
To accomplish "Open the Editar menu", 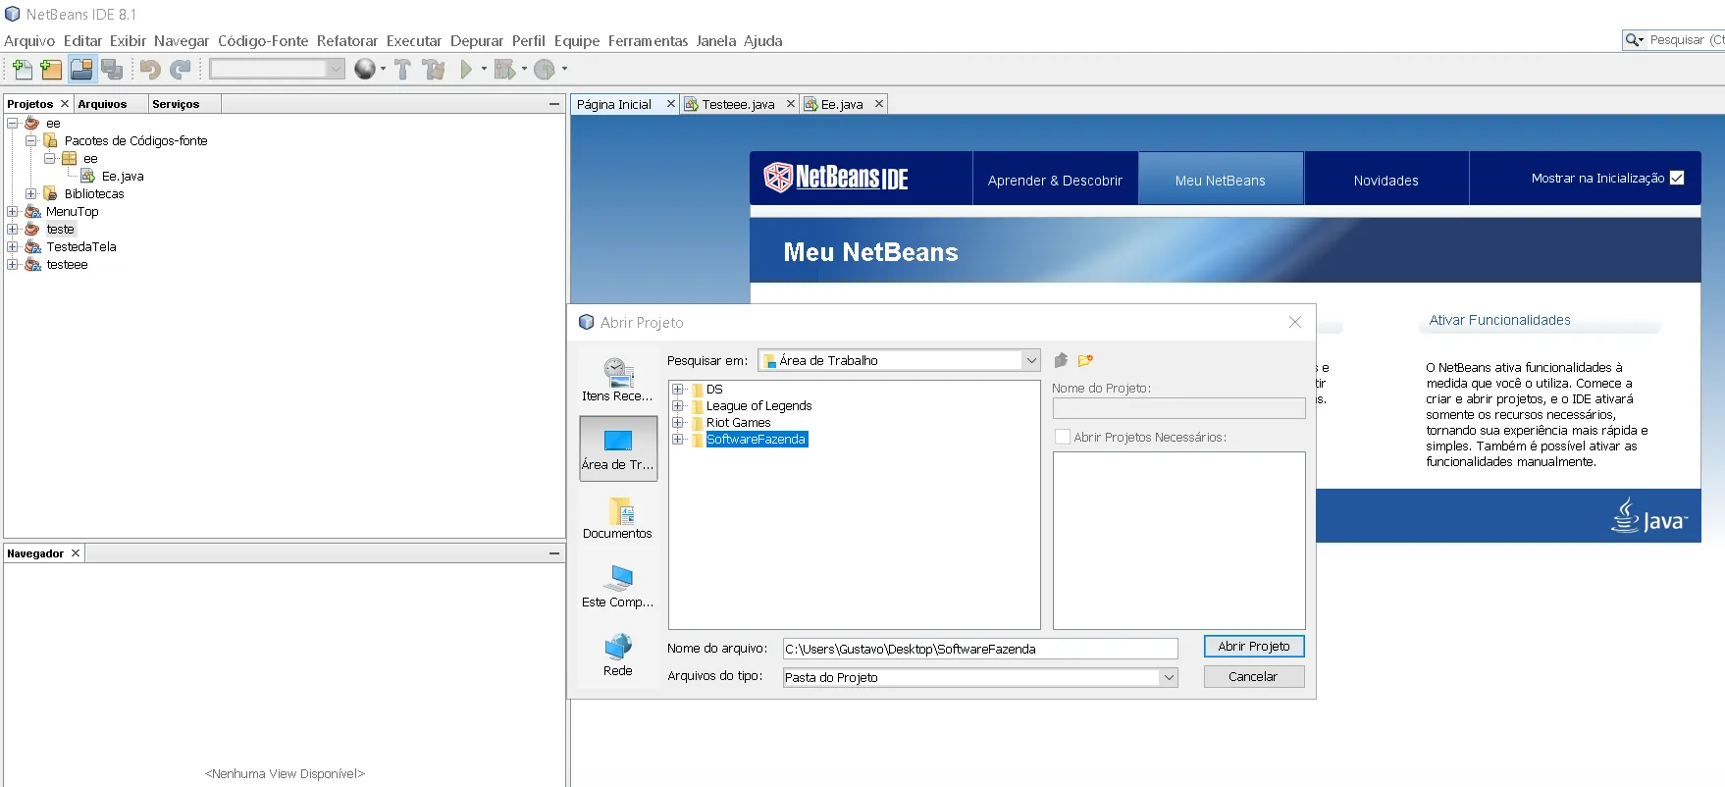I will [82, 41].
